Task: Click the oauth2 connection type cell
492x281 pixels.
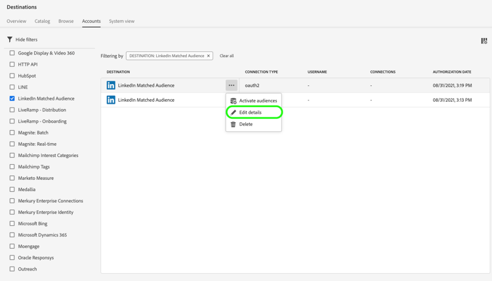Action: [x=253, y=85]
